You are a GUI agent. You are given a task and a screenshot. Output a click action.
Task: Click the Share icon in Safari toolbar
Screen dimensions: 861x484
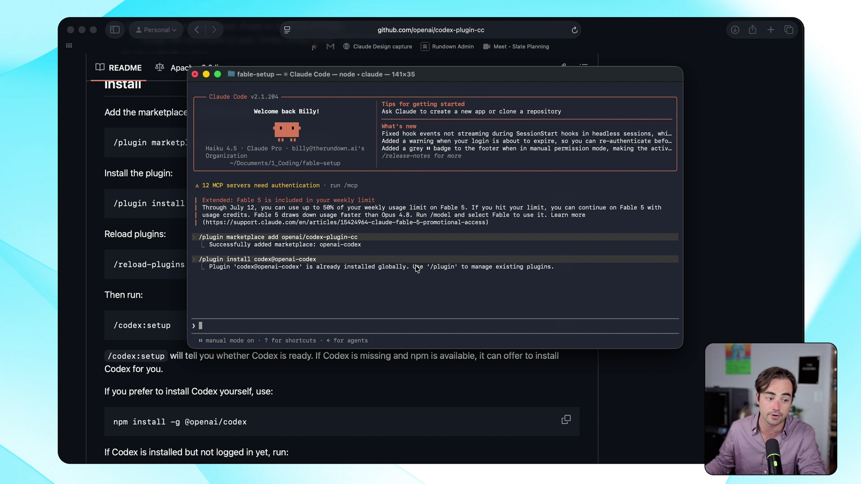coord(753,30)
